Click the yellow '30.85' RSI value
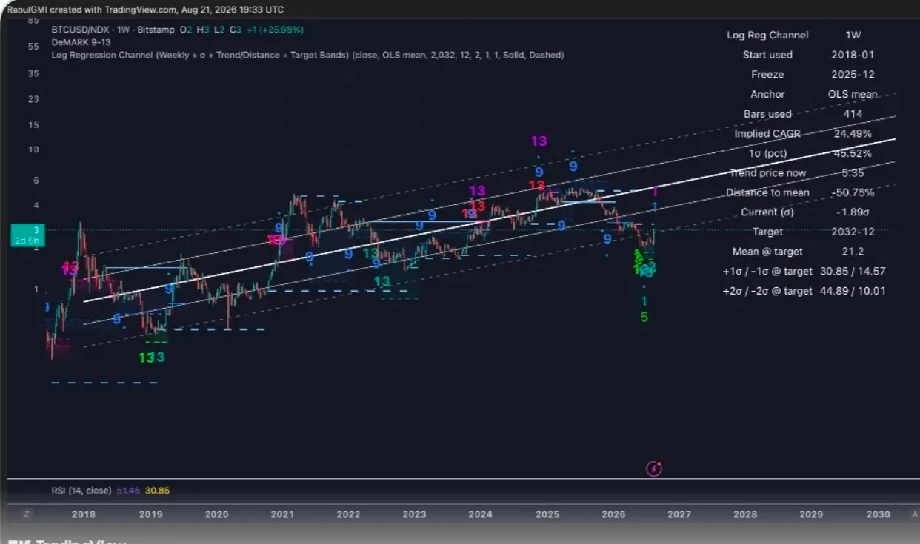Image resolution: width=920 pixels, height=544 pixels. (x=157, y=491)
